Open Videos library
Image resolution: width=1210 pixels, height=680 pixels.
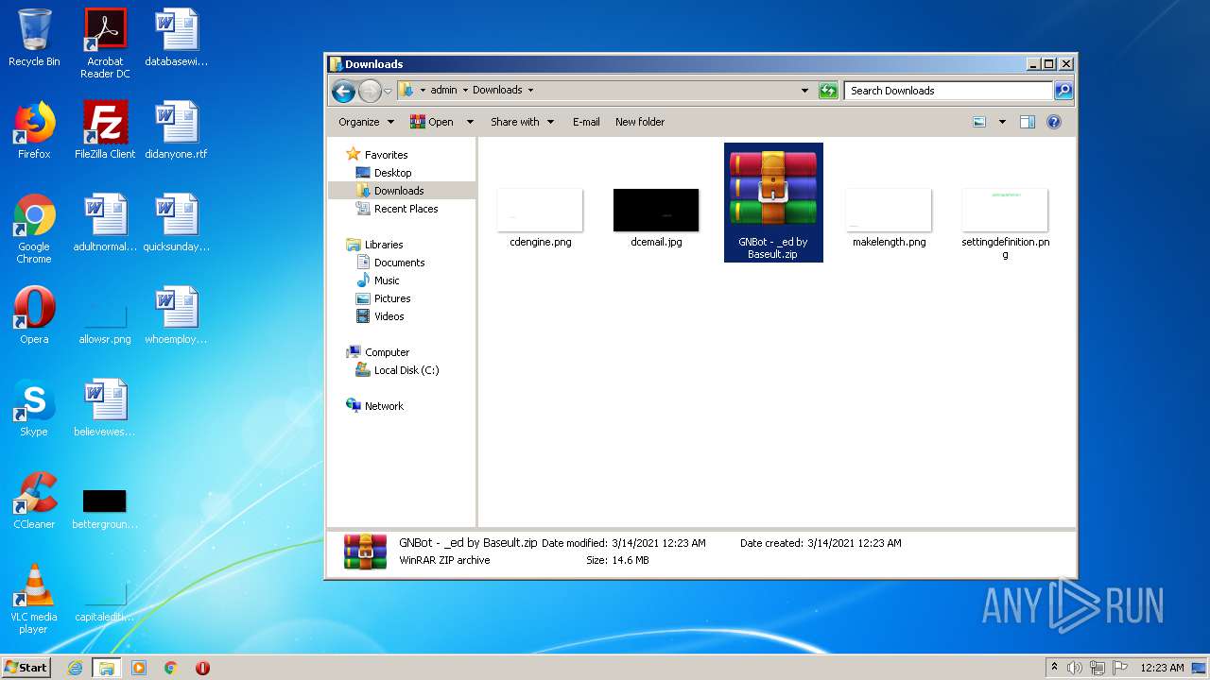coord(380,316)
